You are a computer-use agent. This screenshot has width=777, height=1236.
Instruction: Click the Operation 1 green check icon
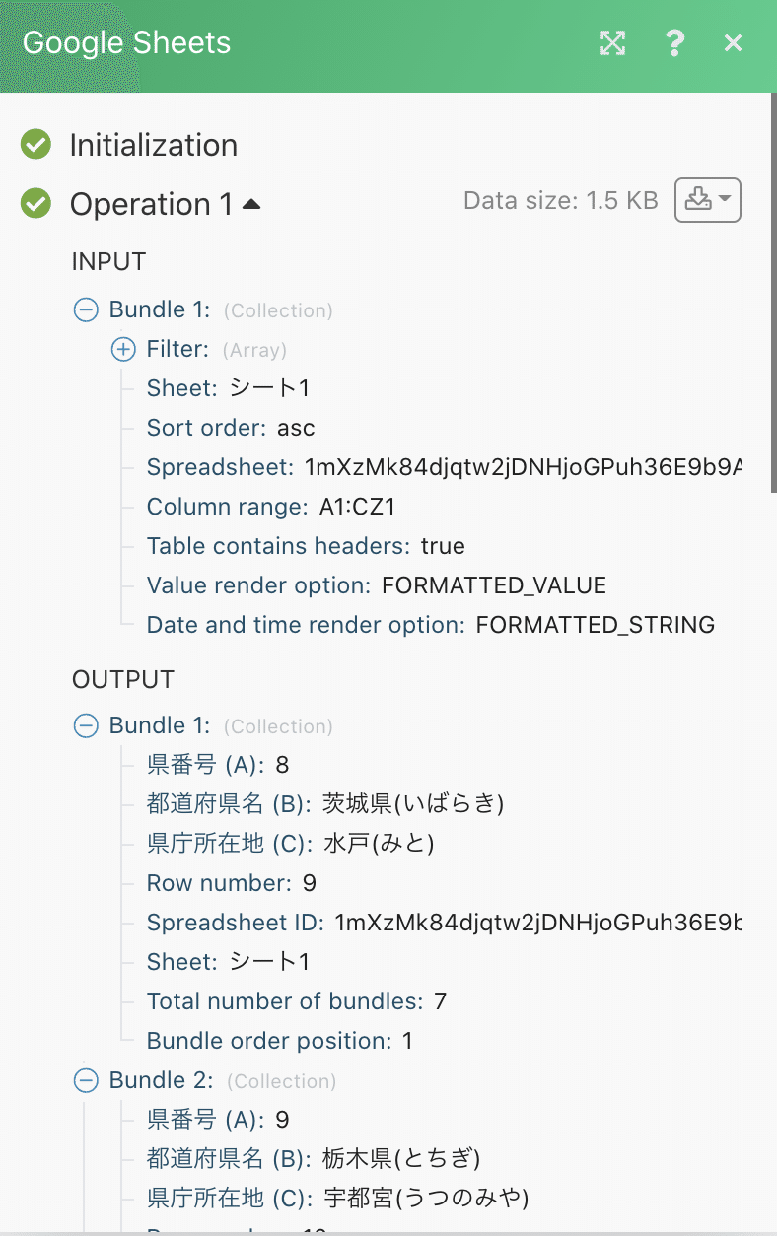(36, 204)
